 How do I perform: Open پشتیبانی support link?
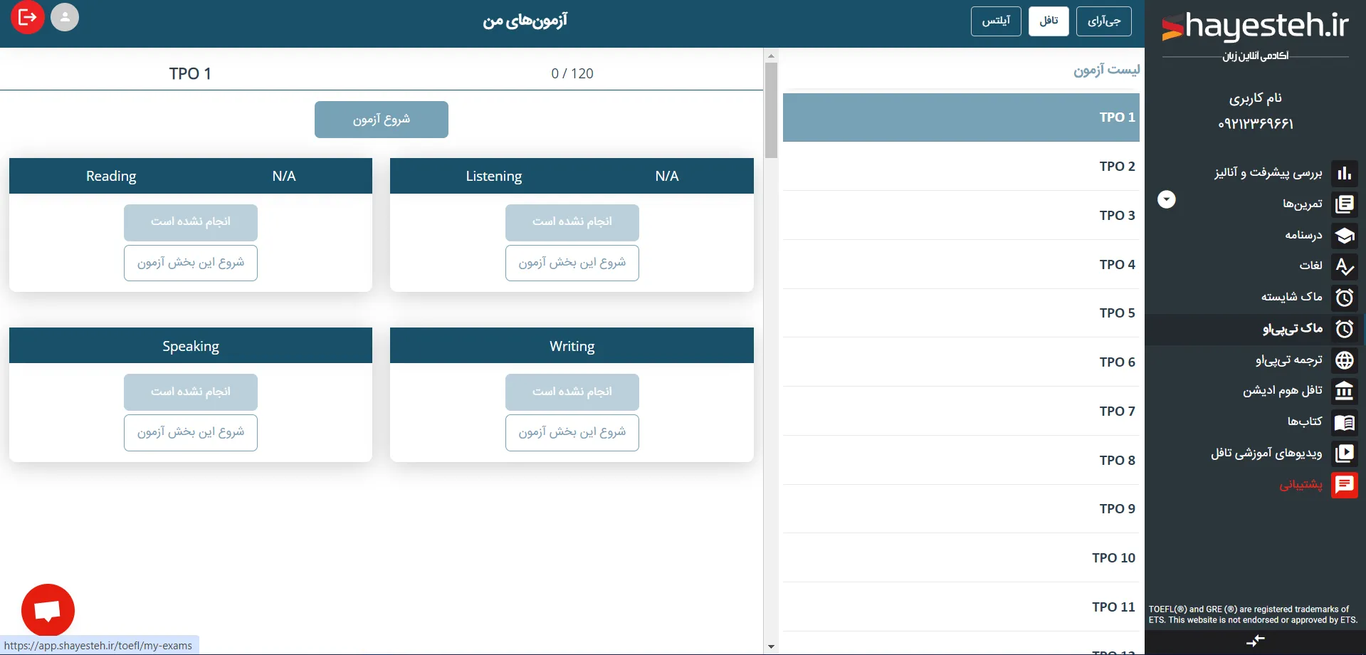[x=1301, y=485]
